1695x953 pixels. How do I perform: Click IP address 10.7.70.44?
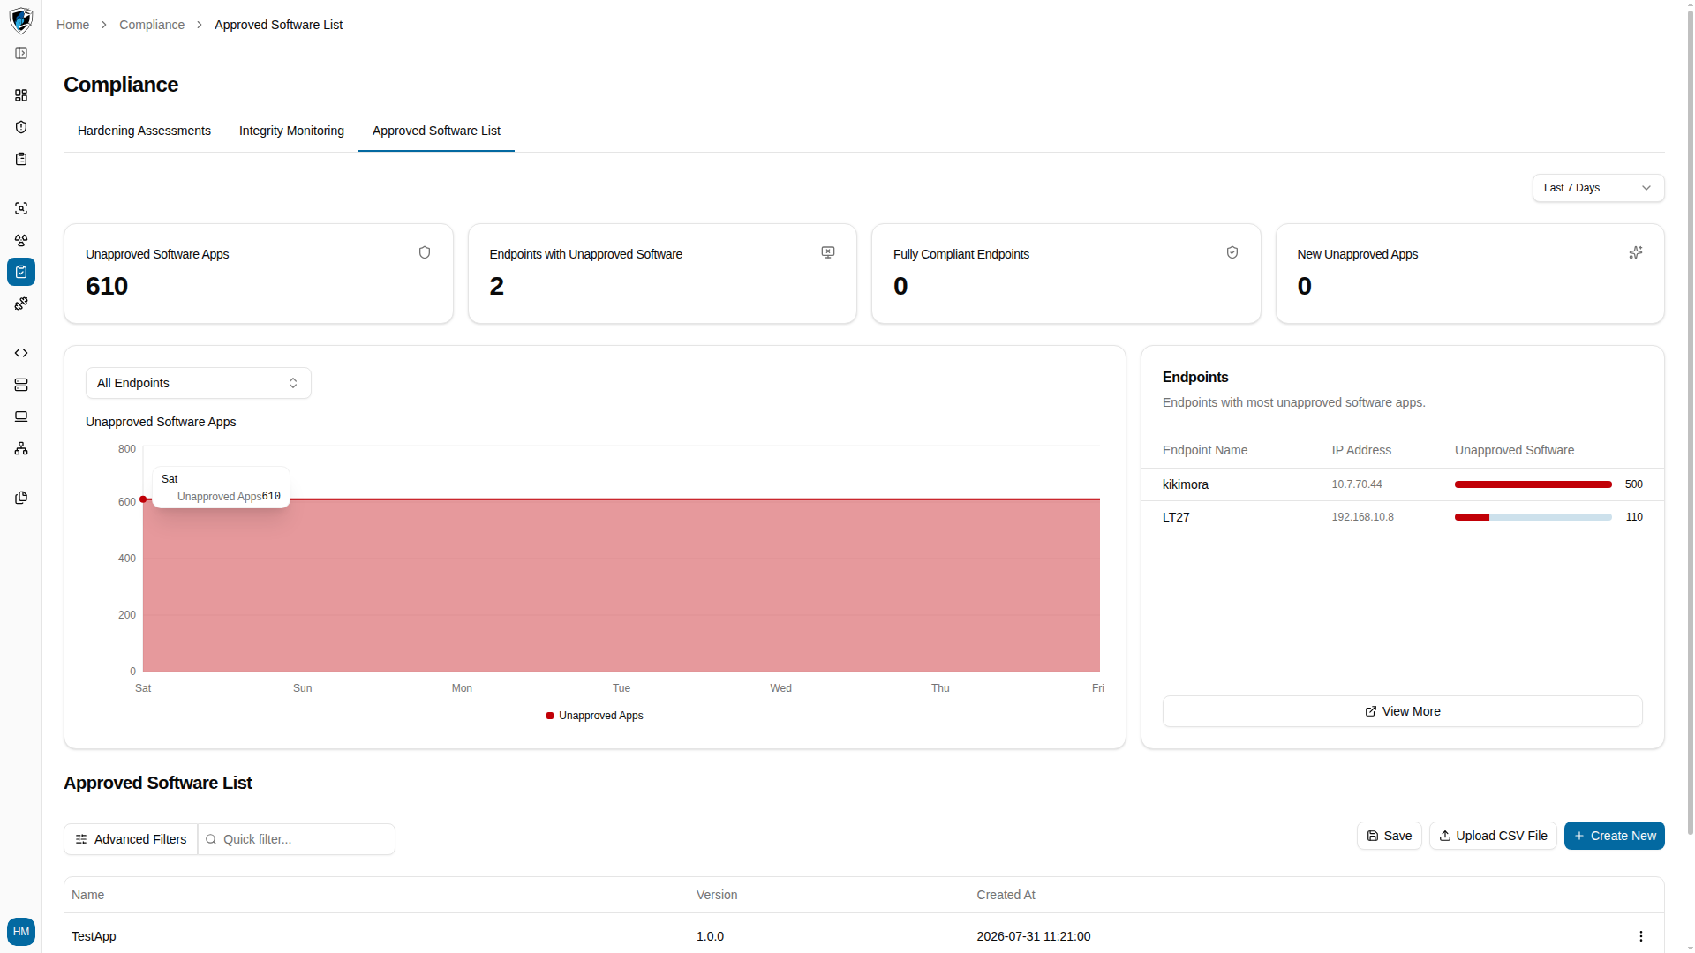coord(1357,484)
